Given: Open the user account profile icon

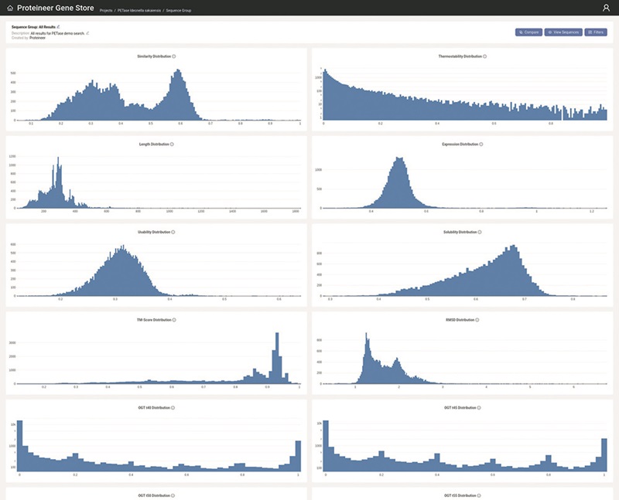Looking at the screenshot, I should tap(606, 8).
